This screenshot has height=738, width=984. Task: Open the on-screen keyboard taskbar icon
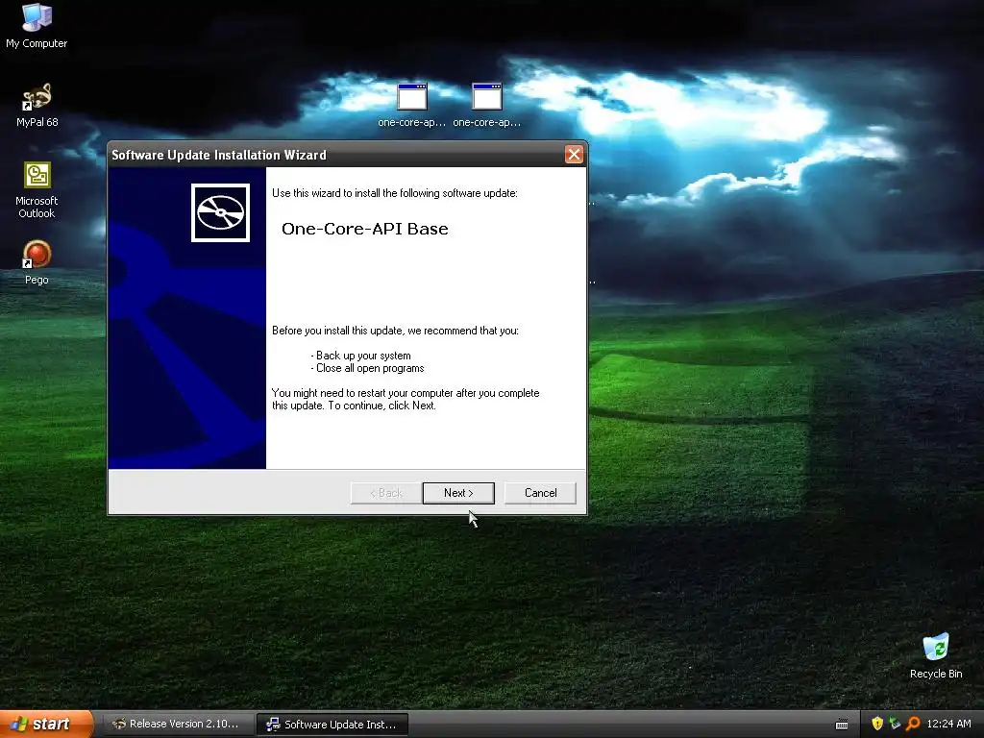[x=842, y=725]
